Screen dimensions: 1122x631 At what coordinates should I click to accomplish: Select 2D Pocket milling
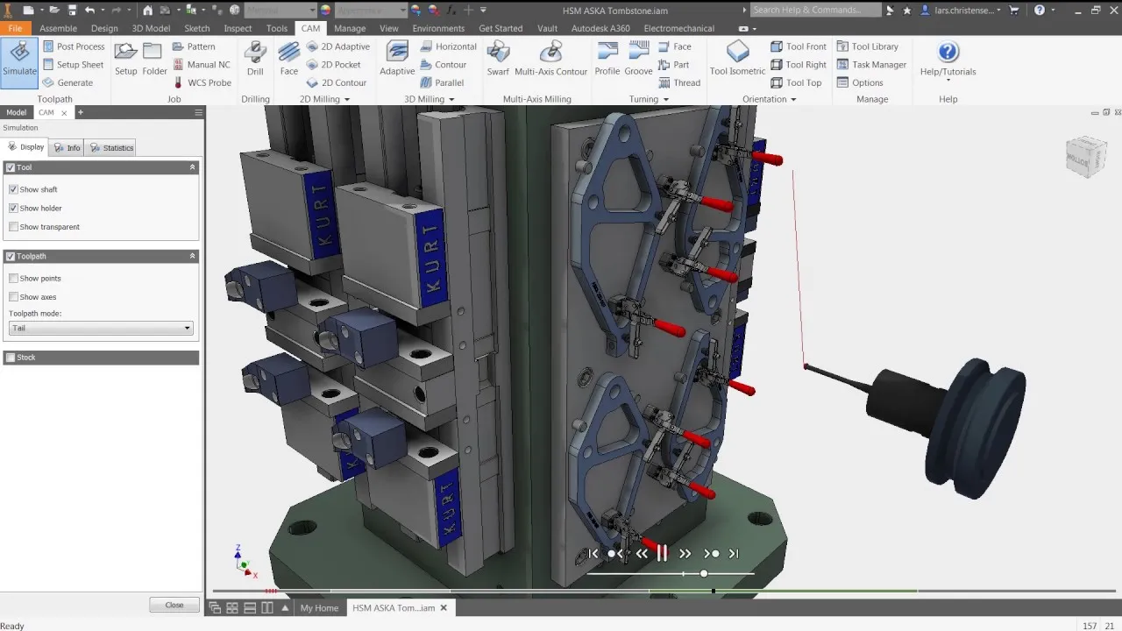333,65
